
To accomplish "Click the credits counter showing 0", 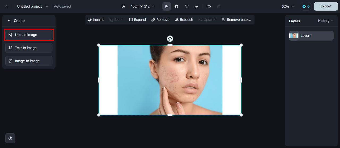I will pos(306,6).
